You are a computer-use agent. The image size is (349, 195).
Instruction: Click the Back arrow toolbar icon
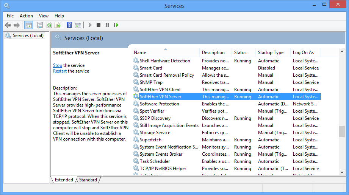tap(8, 25)
